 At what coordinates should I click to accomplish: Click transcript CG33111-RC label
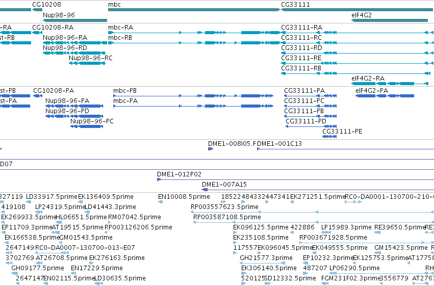click(x=301, y=38)
